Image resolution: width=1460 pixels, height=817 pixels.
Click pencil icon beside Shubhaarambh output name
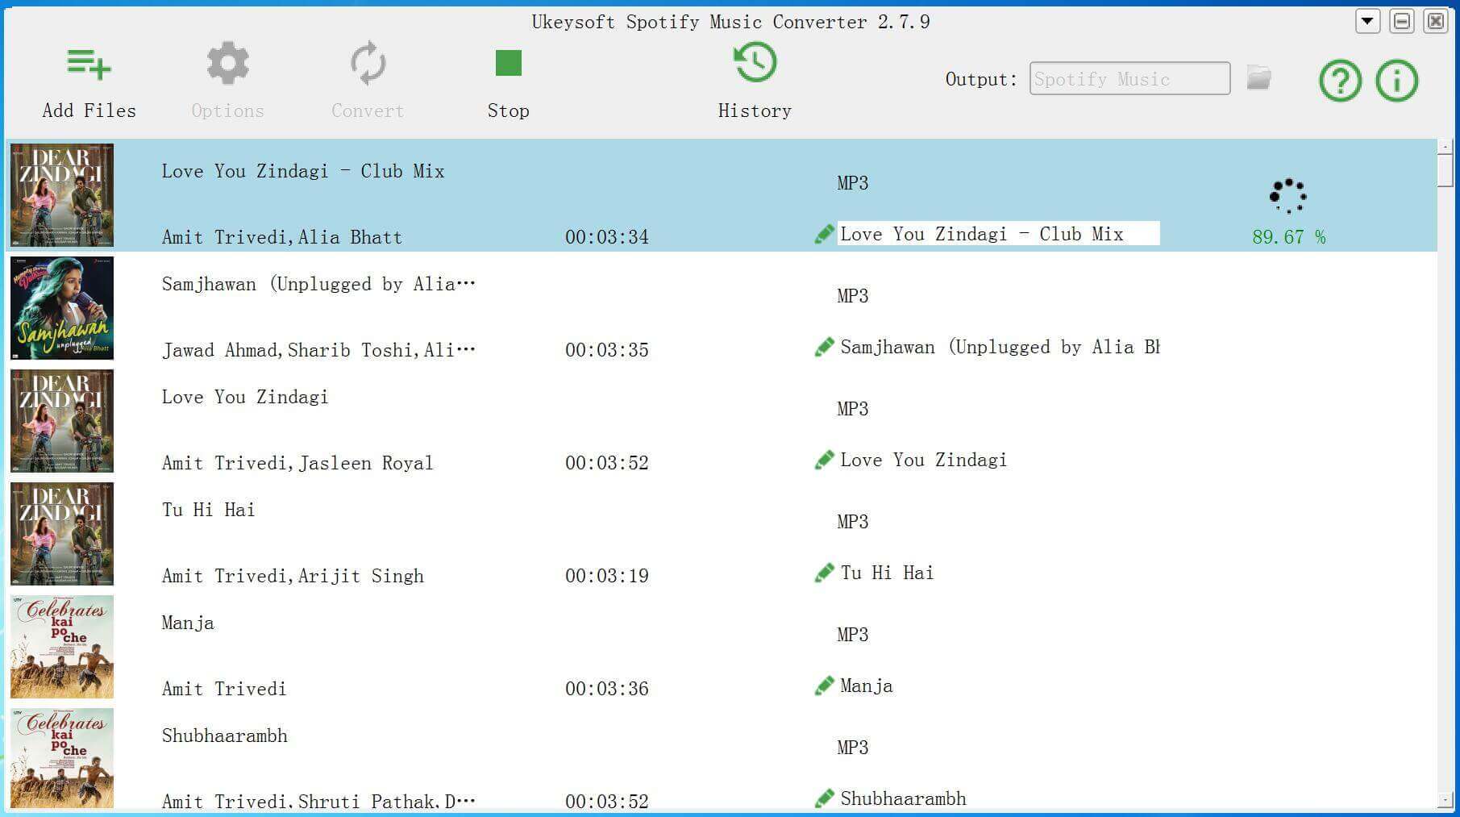(824, 798)
